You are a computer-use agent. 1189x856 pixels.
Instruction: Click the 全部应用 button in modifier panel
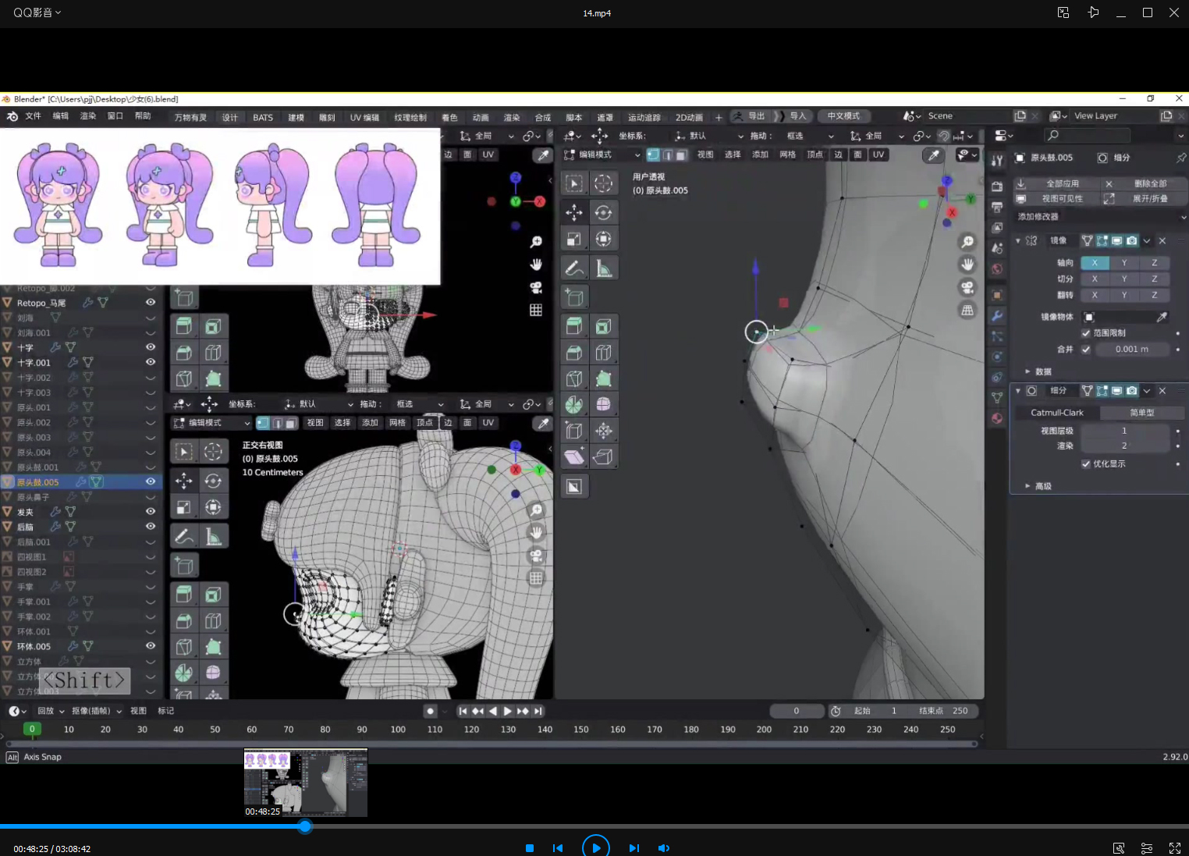coord(1061,184)
